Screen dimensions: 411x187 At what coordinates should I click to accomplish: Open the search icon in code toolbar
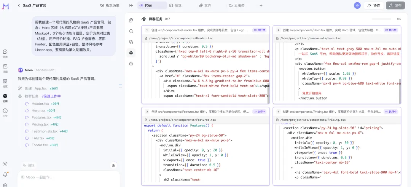[131, 31]
